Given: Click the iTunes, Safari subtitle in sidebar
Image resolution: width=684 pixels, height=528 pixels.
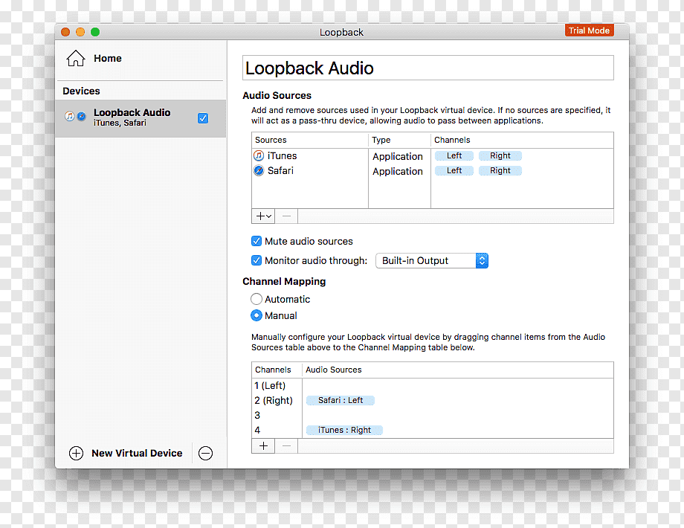Looking at the screenshot, I should [120, 123].
